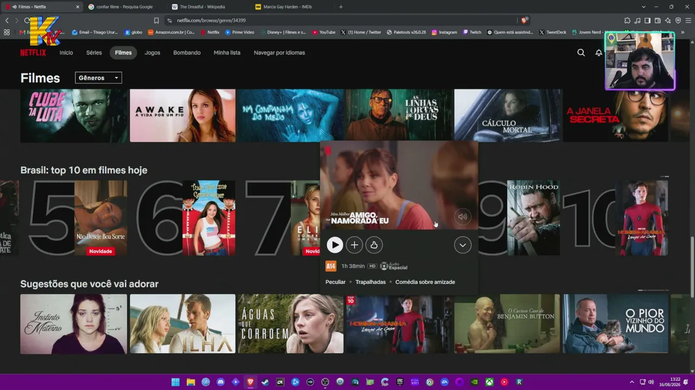695x390 pixels.
Task: Show hidden system tray icons
Action: (632, 382)
